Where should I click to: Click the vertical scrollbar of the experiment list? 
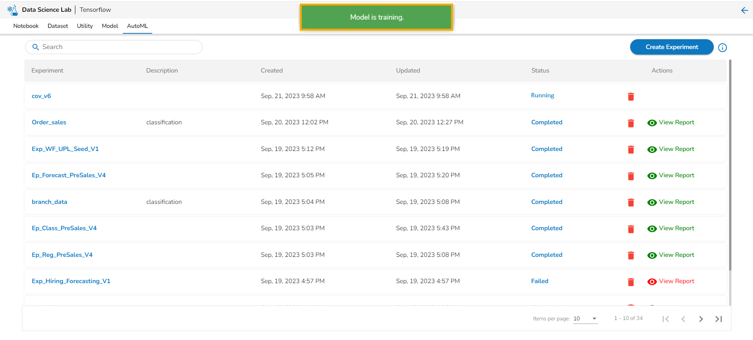pos(730,165)
